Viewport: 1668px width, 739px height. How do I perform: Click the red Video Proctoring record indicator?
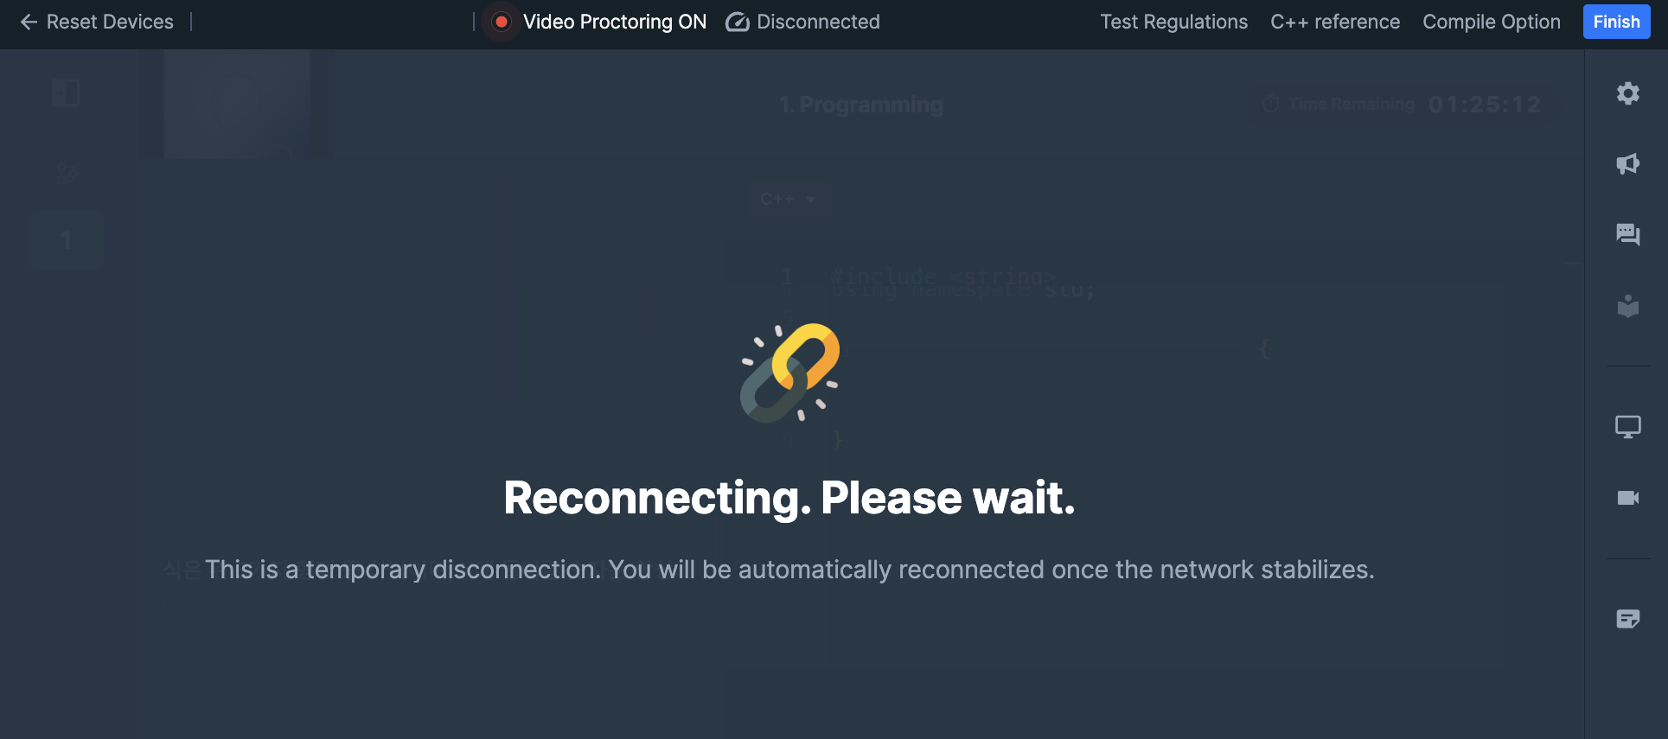pos(502,22)
